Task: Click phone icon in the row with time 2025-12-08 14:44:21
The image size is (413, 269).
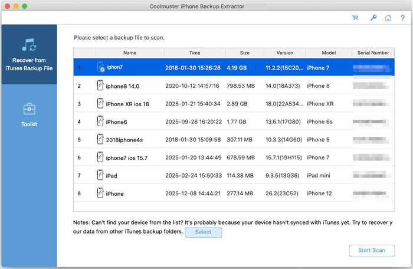Action: 100,193
